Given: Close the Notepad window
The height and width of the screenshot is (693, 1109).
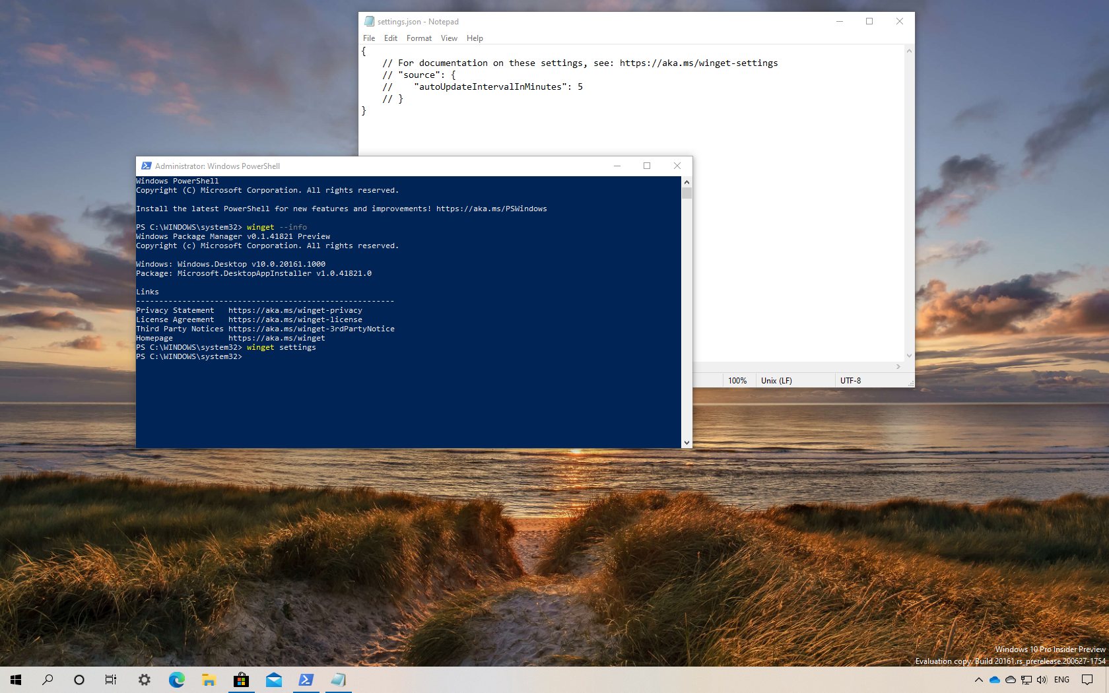Looking at the screenshot, I should pyautogui.click(x=899, y=22).
